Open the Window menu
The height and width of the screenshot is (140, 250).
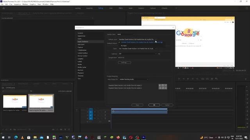point(45,4)
